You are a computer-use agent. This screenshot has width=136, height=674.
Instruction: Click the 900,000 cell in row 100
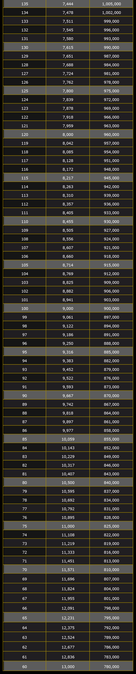pos(111,308)
